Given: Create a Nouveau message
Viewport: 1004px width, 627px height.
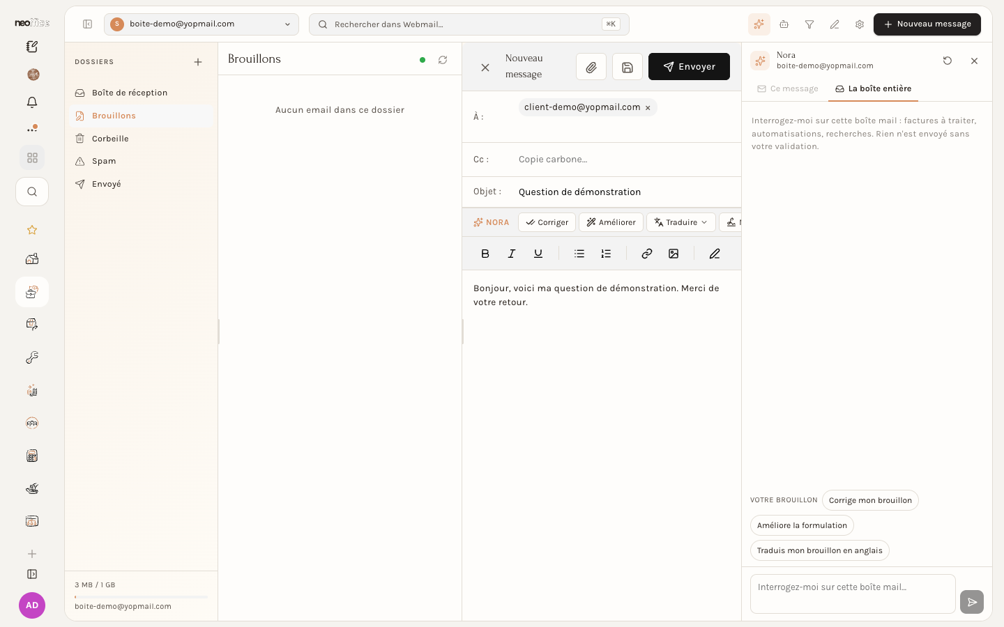Looking at the screenshot, I should pos(927,24).
